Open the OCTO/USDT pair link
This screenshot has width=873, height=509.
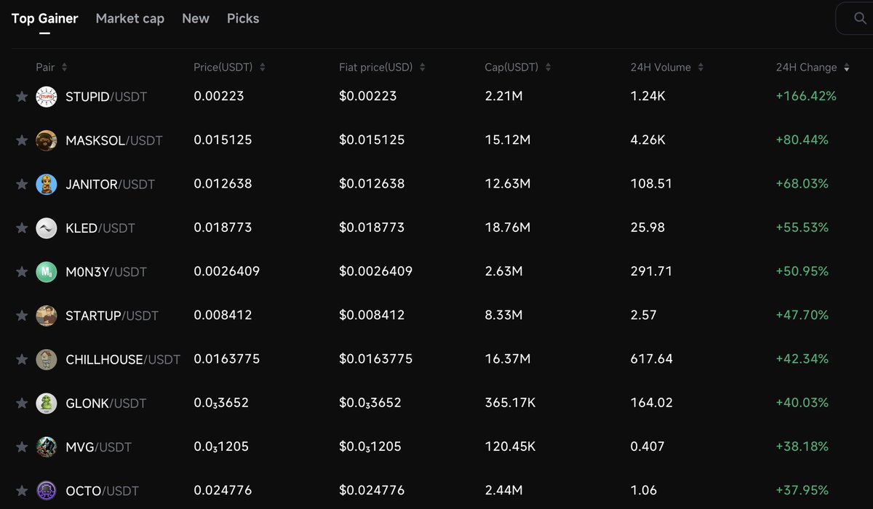102,490
